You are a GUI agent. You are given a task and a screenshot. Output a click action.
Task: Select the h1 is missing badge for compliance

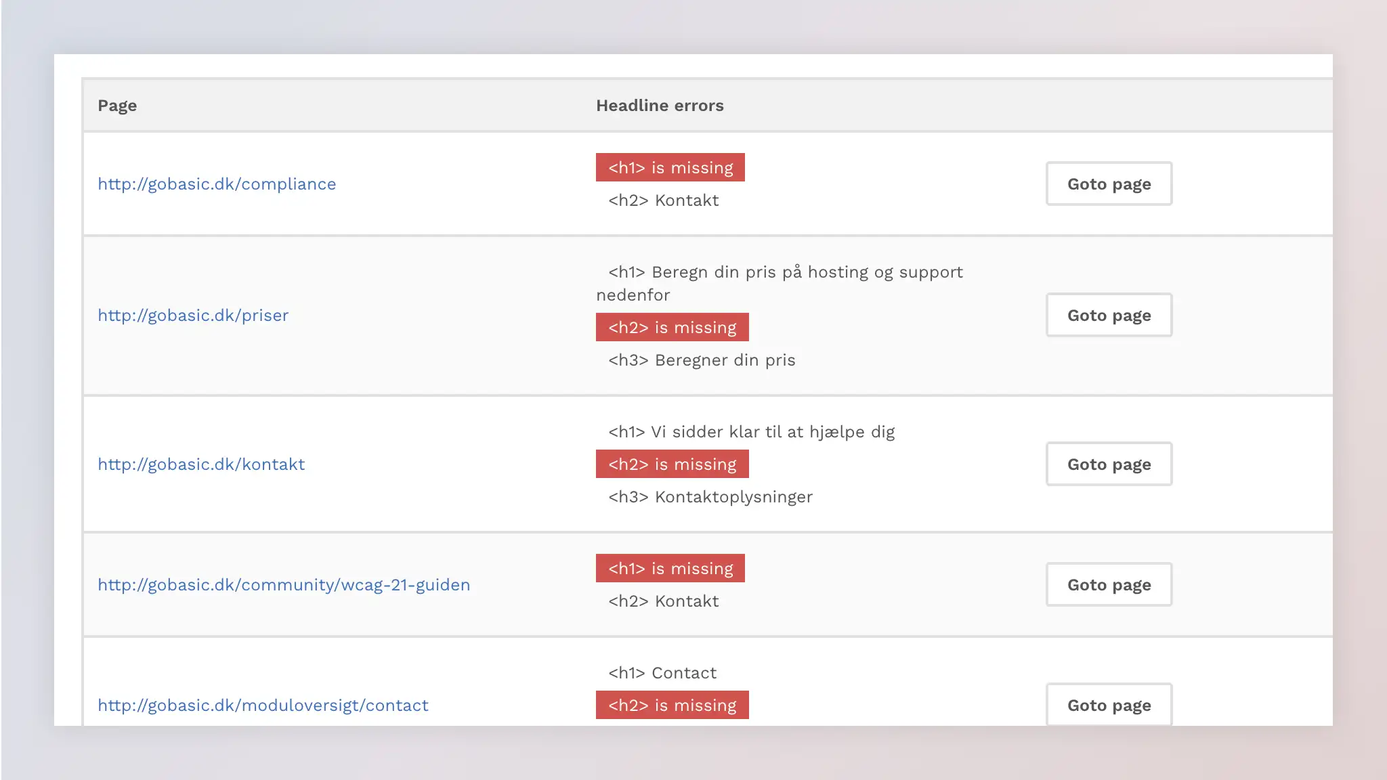pyautogui.click(x=670, y=167)
